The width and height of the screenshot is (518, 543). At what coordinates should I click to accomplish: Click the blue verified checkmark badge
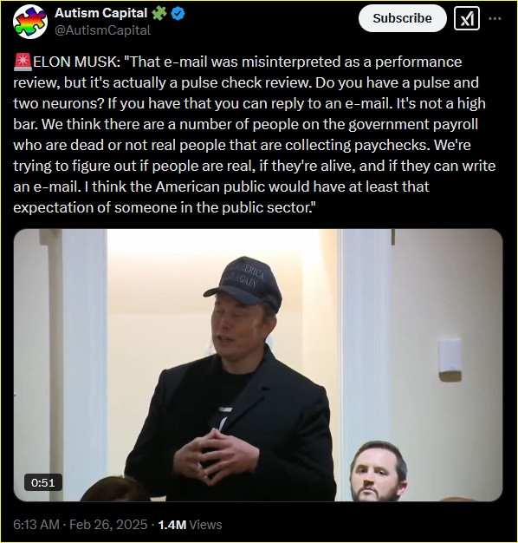[x=178, y=14]
